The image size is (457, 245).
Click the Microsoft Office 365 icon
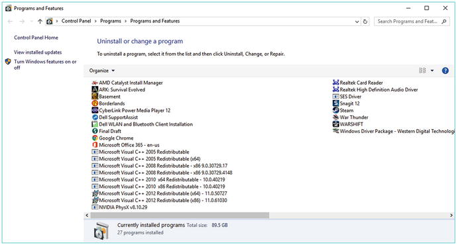tap(95, 145)
